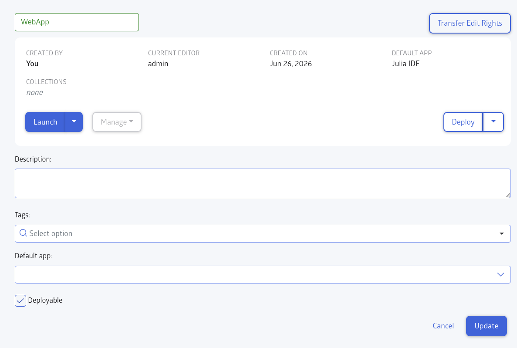Click the Deploy button
The width and height of the screenshot is (517, 348).
(463, 122)
